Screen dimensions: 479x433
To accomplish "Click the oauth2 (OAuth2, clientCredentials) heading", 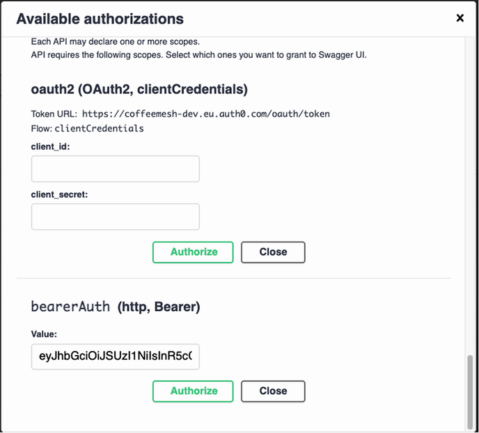I will click(140, 89).
